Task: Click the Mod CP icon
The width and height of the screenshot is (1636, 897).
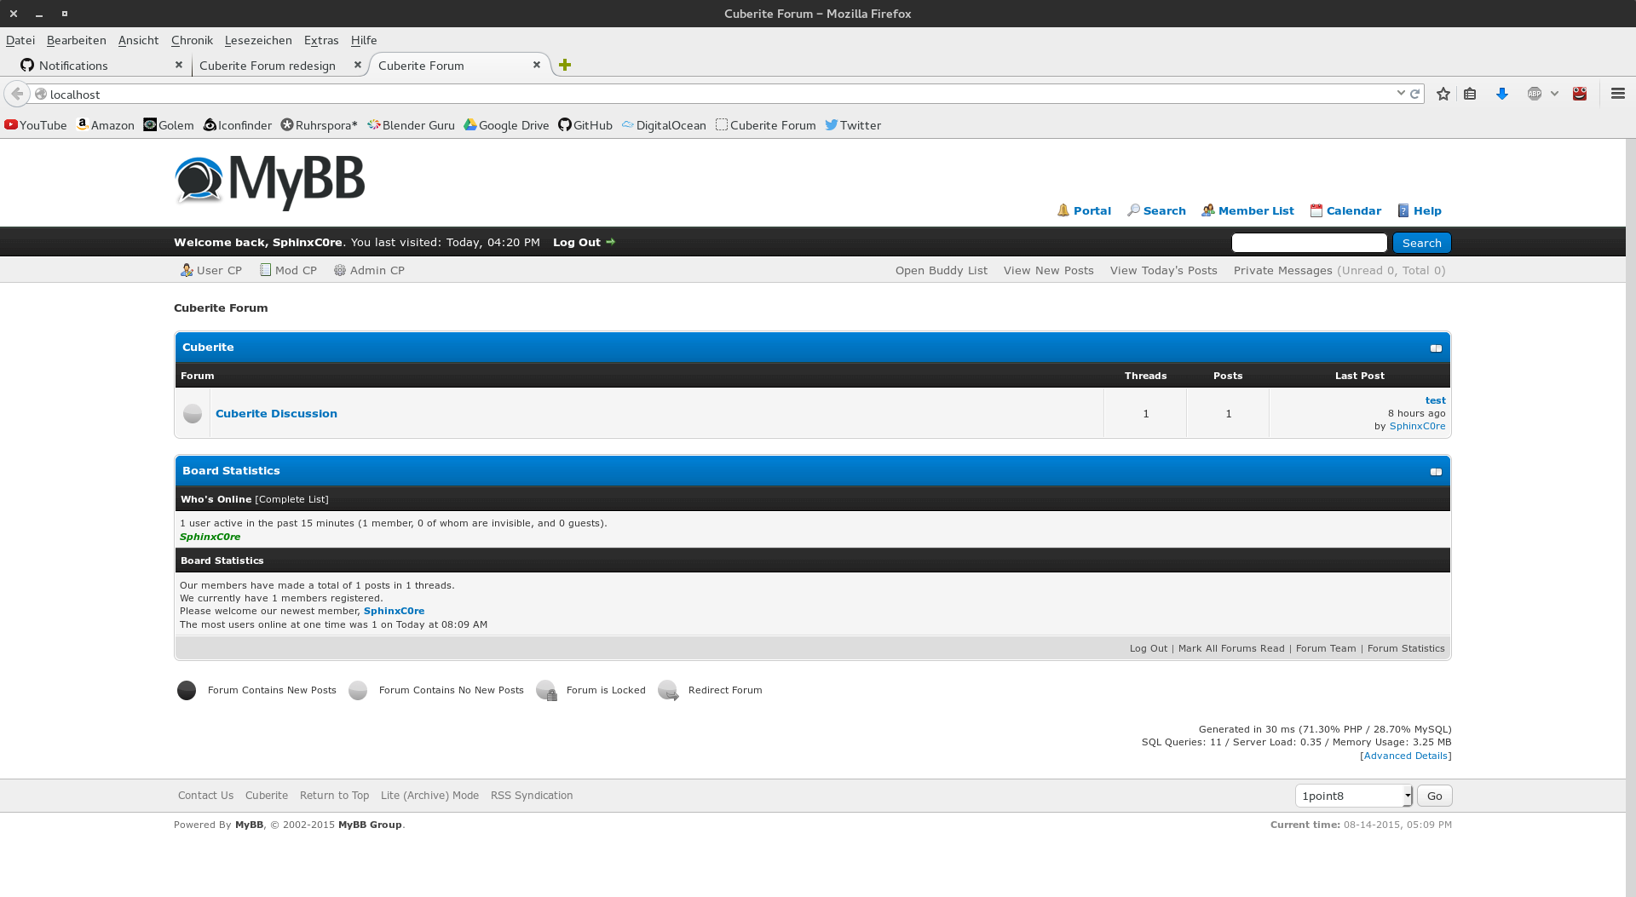Action: pos(266,270)
